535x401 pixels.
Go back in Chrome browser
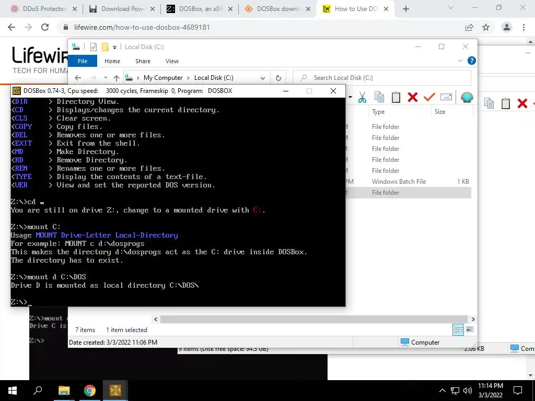(11, 27)
